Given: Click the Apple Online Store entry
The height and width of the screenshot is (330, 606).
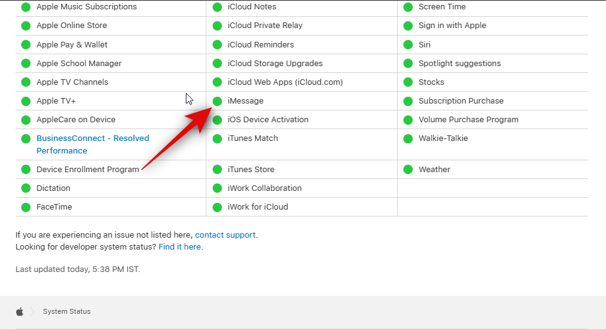Looking at the screenshot, I should pos(72,26).
